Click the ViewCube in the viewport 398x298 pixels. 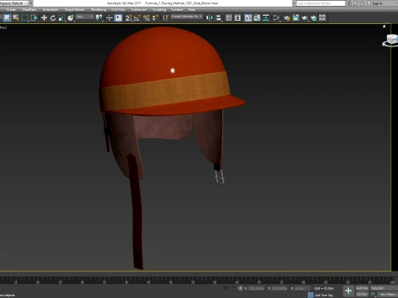391,40
